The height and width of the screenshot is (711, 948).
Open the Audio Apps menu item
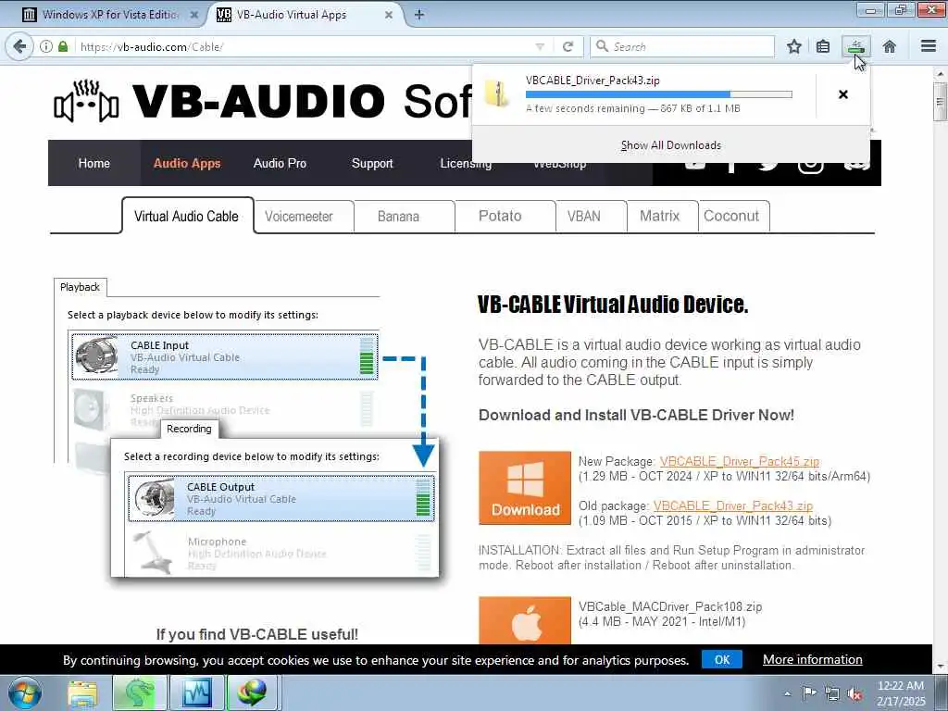(x=187, y=163)
